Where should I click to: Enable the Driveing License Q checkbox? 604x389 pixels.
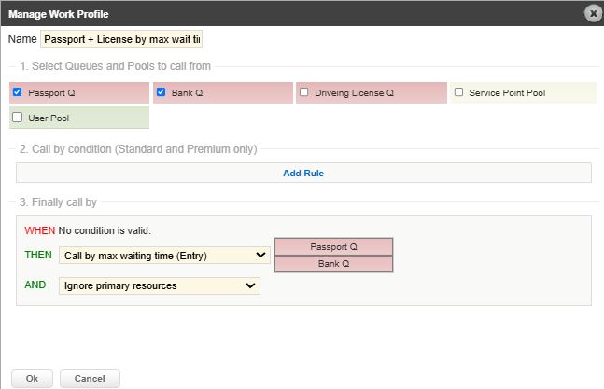304,92
